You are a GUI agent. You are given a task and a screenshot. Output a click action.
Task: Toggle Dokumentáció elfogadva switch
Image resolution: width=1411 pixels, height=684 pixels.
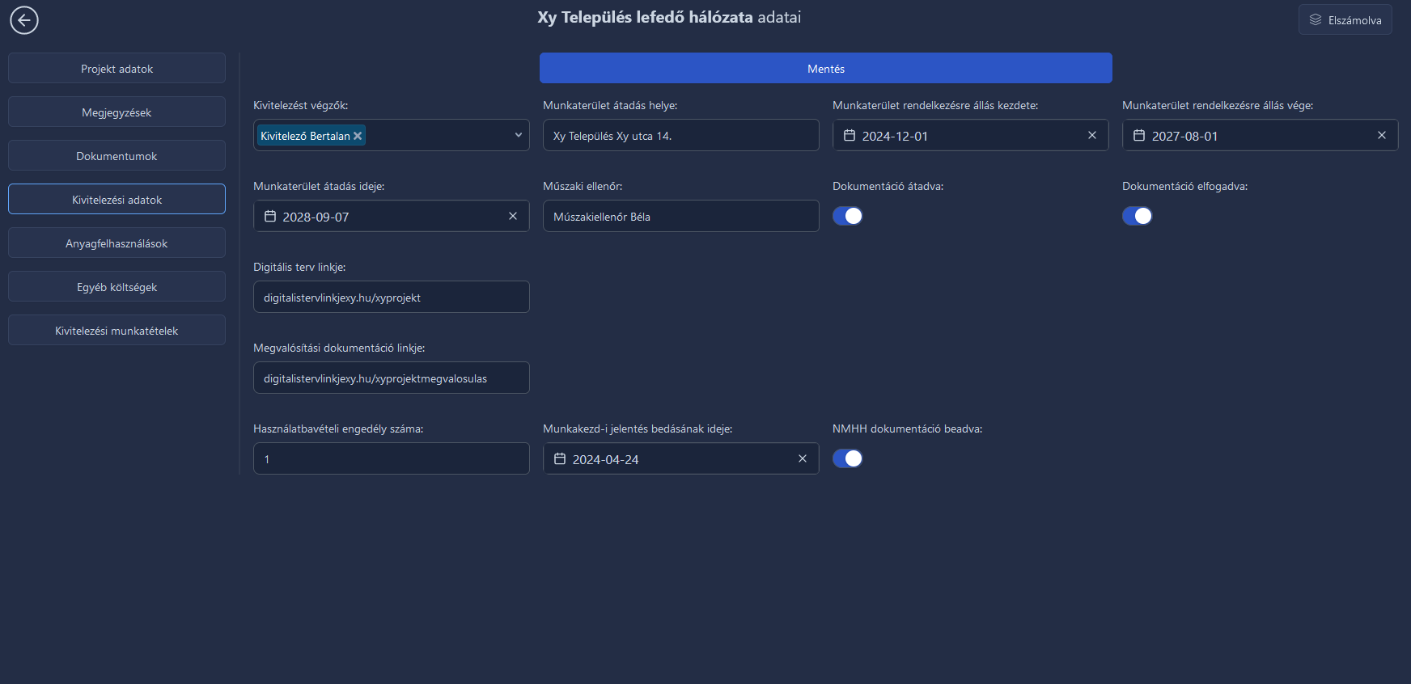(1138, 216)
